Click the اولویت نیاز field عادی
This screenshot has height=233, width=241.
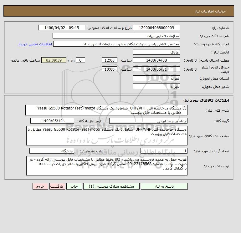pyautogui.click(x=156, y=52)
